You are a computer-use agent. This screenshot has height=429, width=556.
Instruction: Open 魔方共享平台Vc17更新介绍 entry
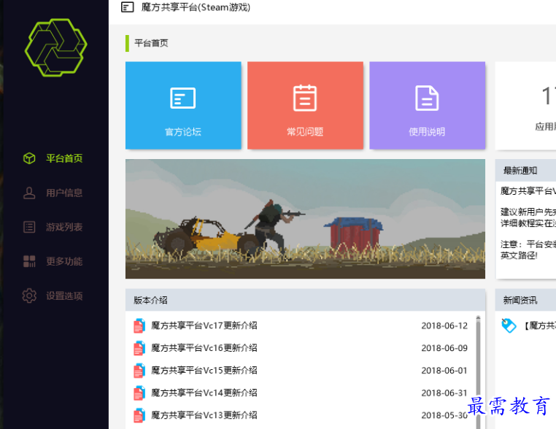click(x=204, y=325)
